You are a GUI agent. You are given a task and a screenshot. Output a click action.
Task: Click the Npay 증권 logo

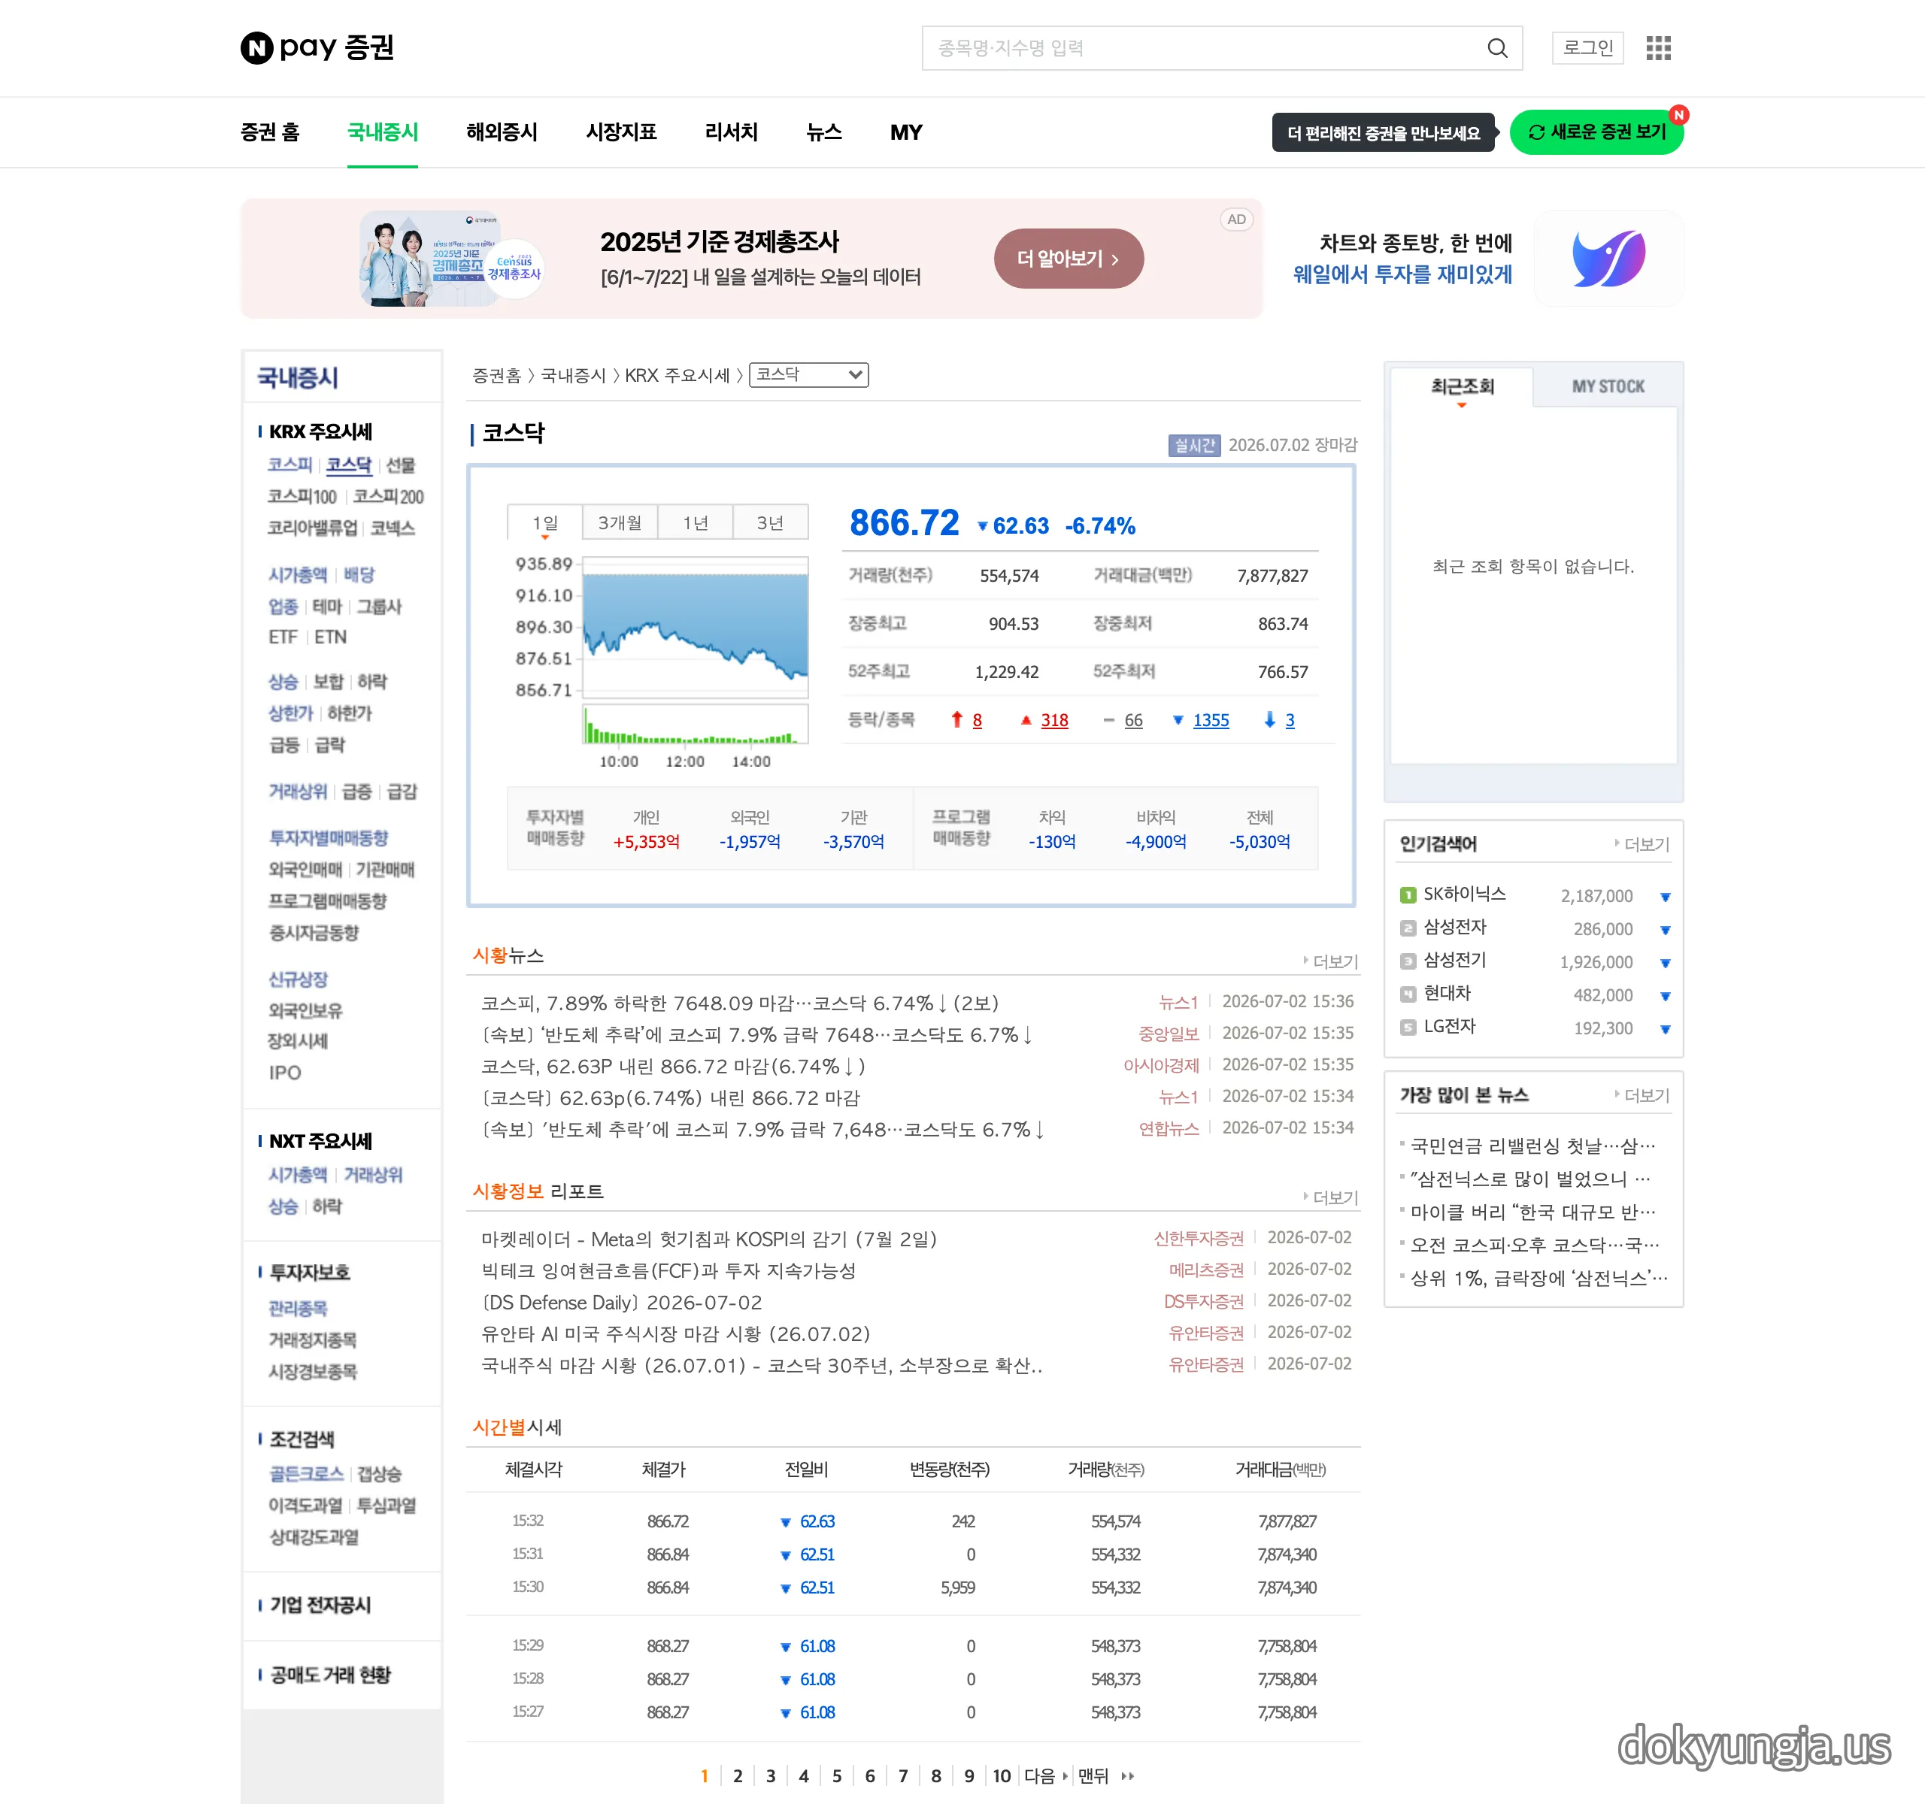(317, 47)
